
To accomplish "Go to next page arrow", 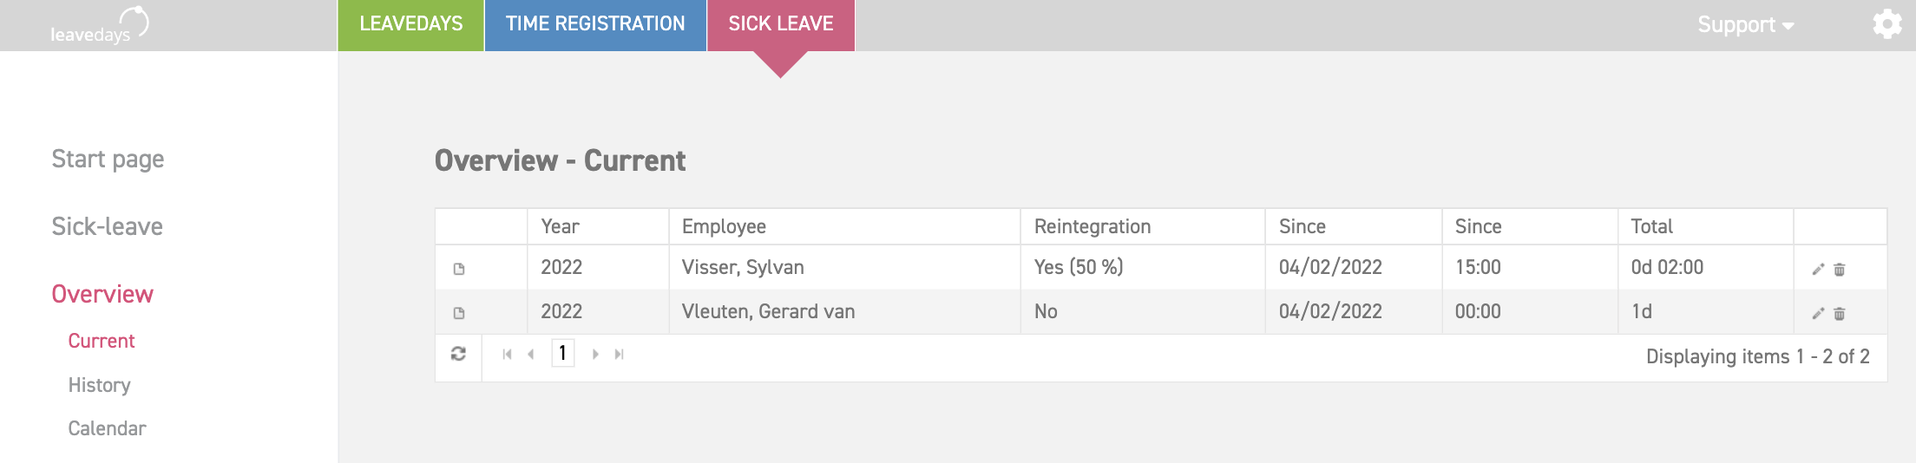I will 595,354.
